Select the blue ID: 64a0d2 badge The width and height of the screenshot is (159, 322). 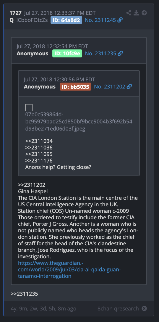[66, 20]
